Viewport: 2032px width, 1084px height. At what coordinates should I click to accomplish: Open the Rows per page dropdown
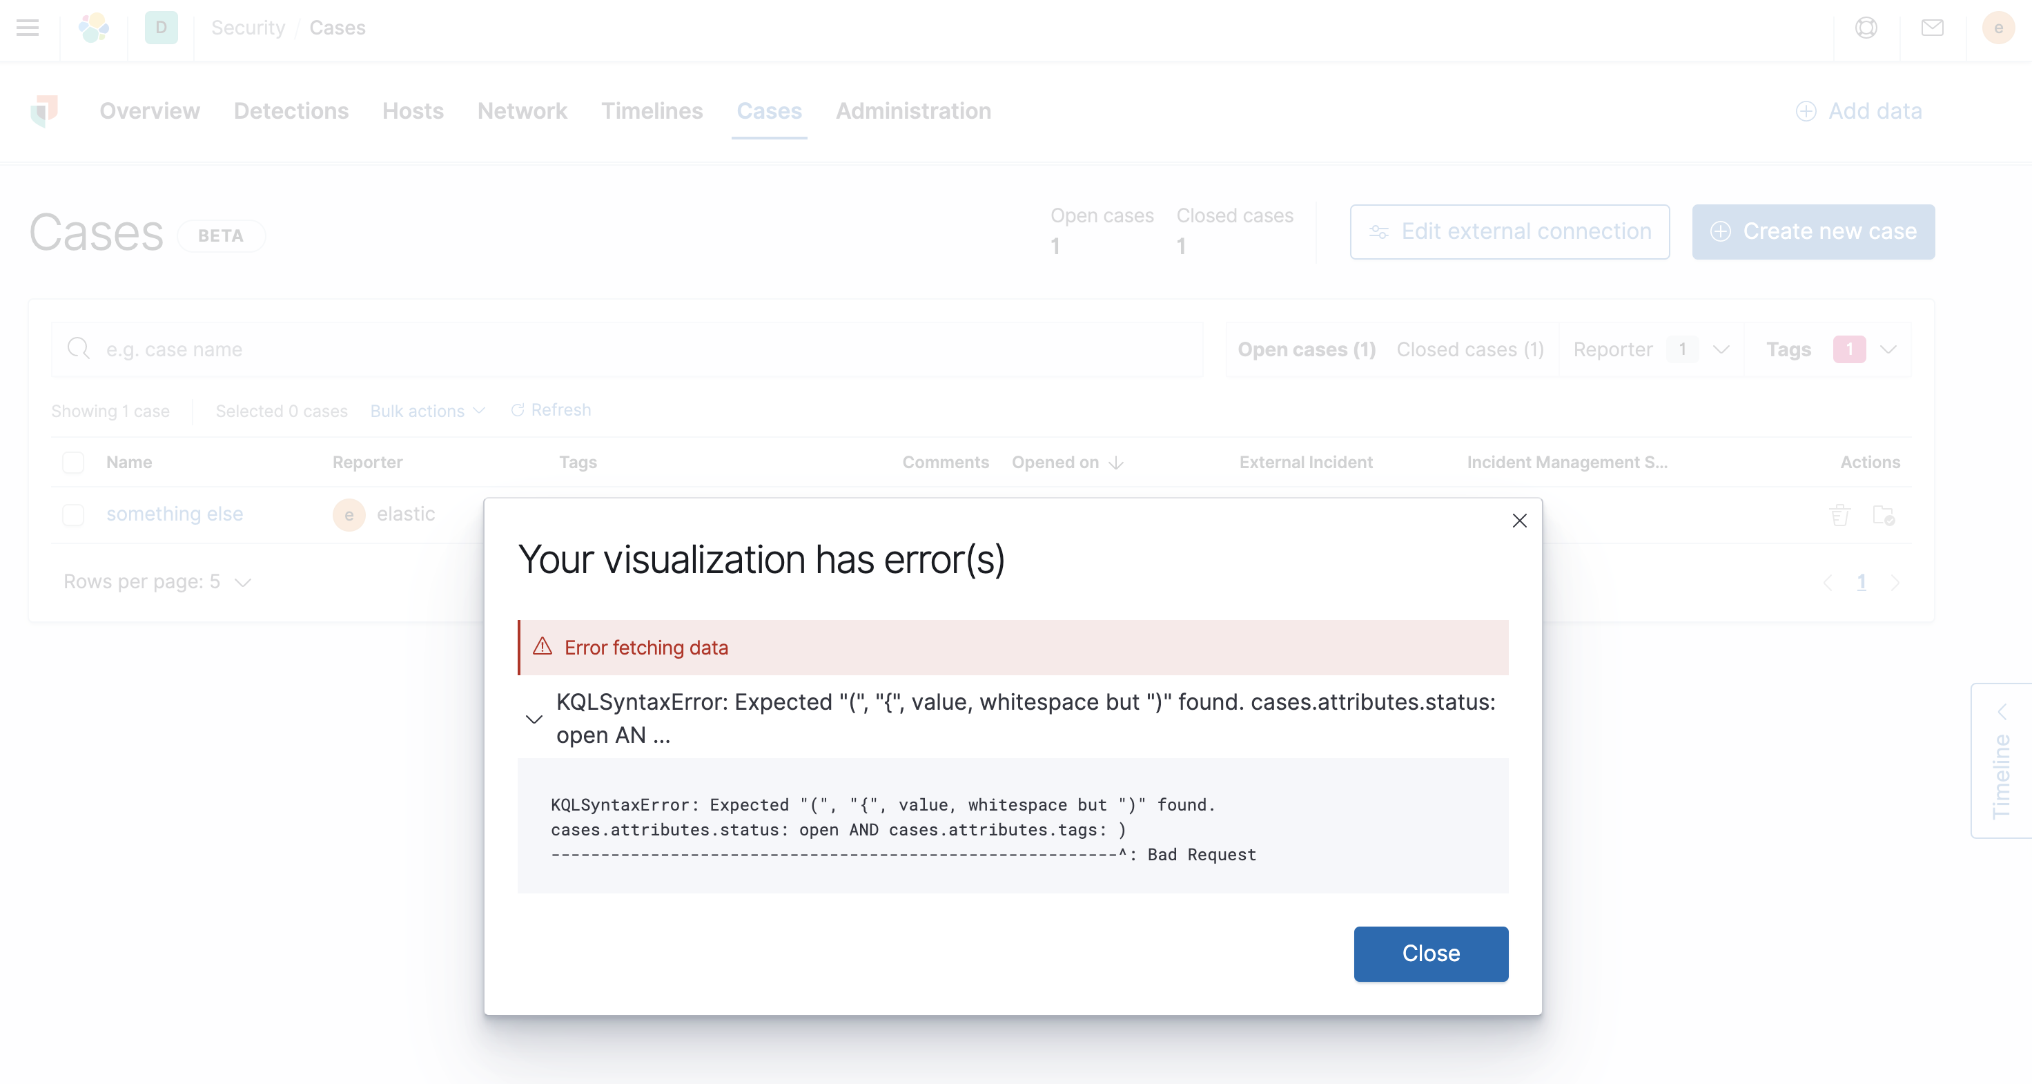coord(157,582)
